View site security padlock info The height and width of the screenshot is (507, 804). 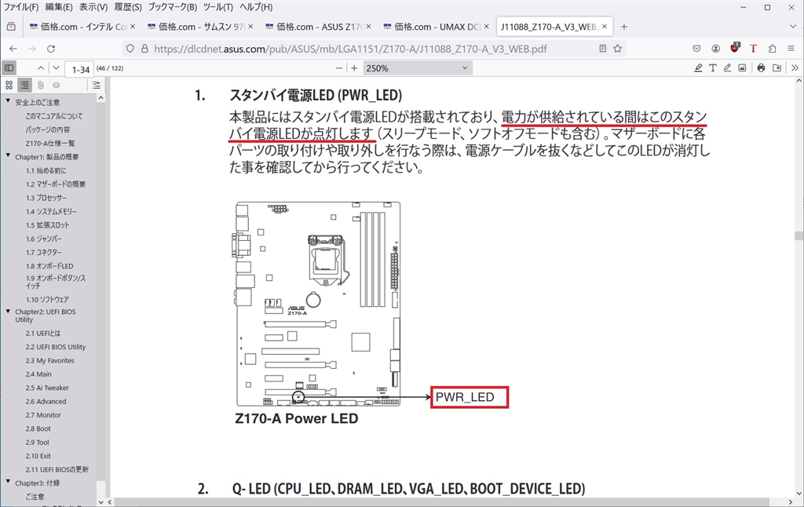pos(144,49)
